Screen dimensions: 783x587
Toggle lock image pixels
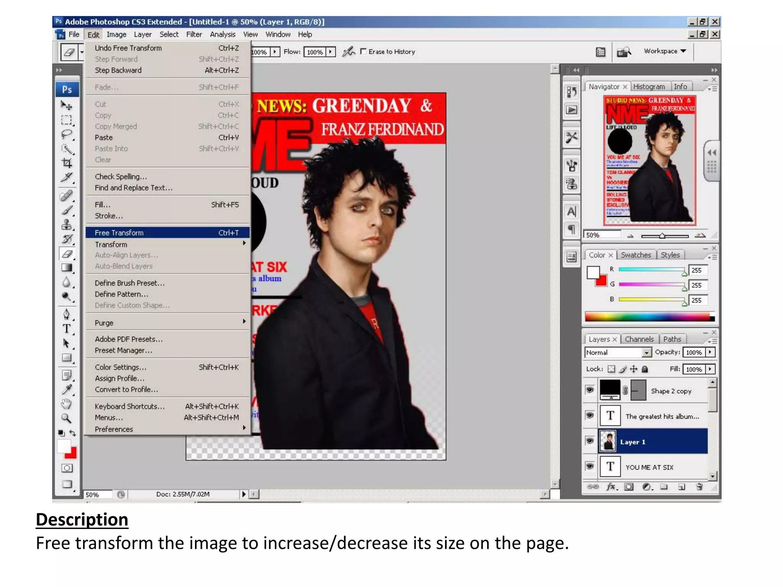click(x=623, y=369)
